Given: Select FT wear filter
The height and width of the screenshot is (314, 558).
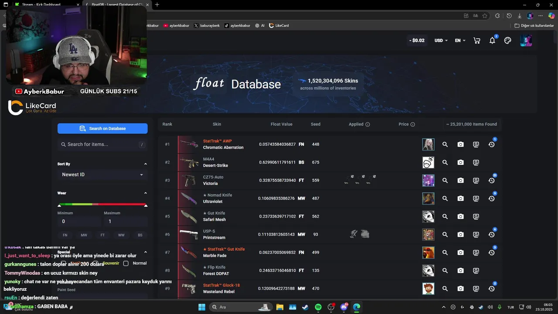Looking at the screenshot, I should pyautogui.click(x=102, y=235).
